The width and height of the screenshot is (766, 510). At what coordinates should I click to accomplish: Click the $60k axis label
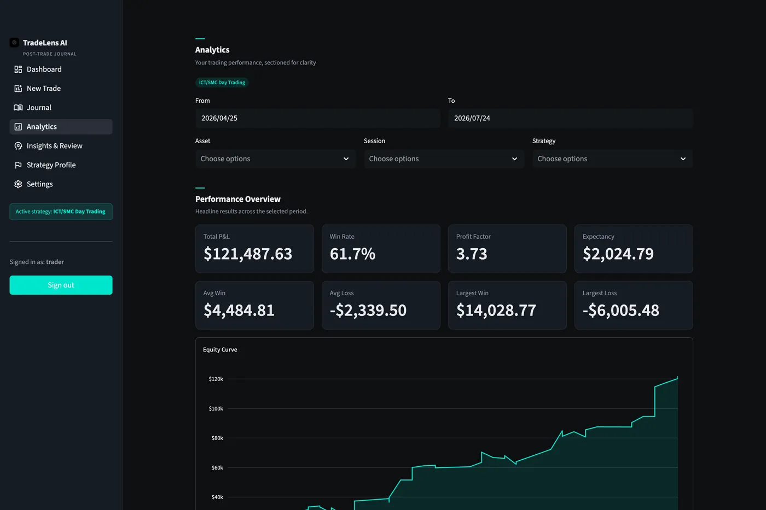pyautogui.click(x=217, y=467)
